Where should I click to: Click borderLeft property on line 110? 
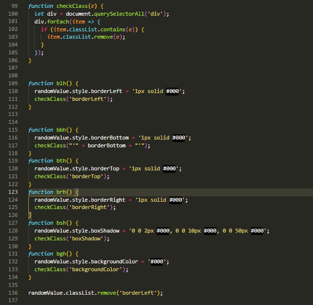click(x=107, y=91)
